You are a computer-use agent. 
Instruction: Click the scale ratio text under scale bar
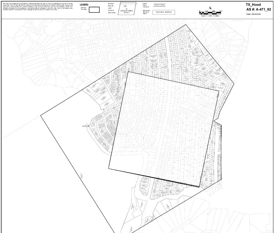coord(210,16)
